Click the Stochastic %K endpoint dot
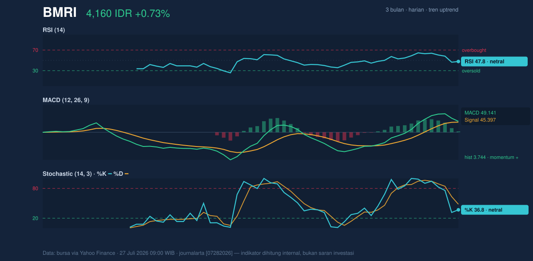This screenshot has height=261, width=533. pos(458,210)
